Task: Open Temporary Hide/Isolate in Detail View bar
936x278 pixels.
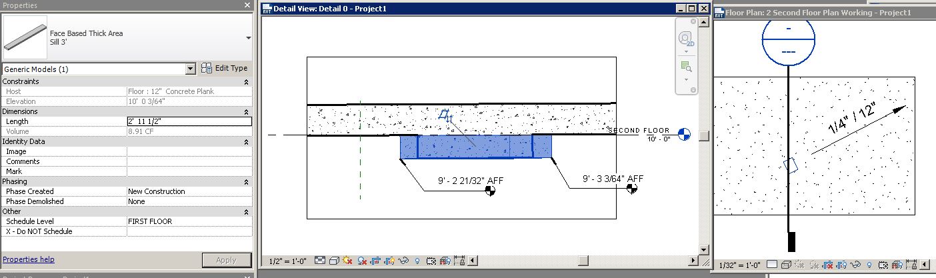Action: (x=403, y=261)
